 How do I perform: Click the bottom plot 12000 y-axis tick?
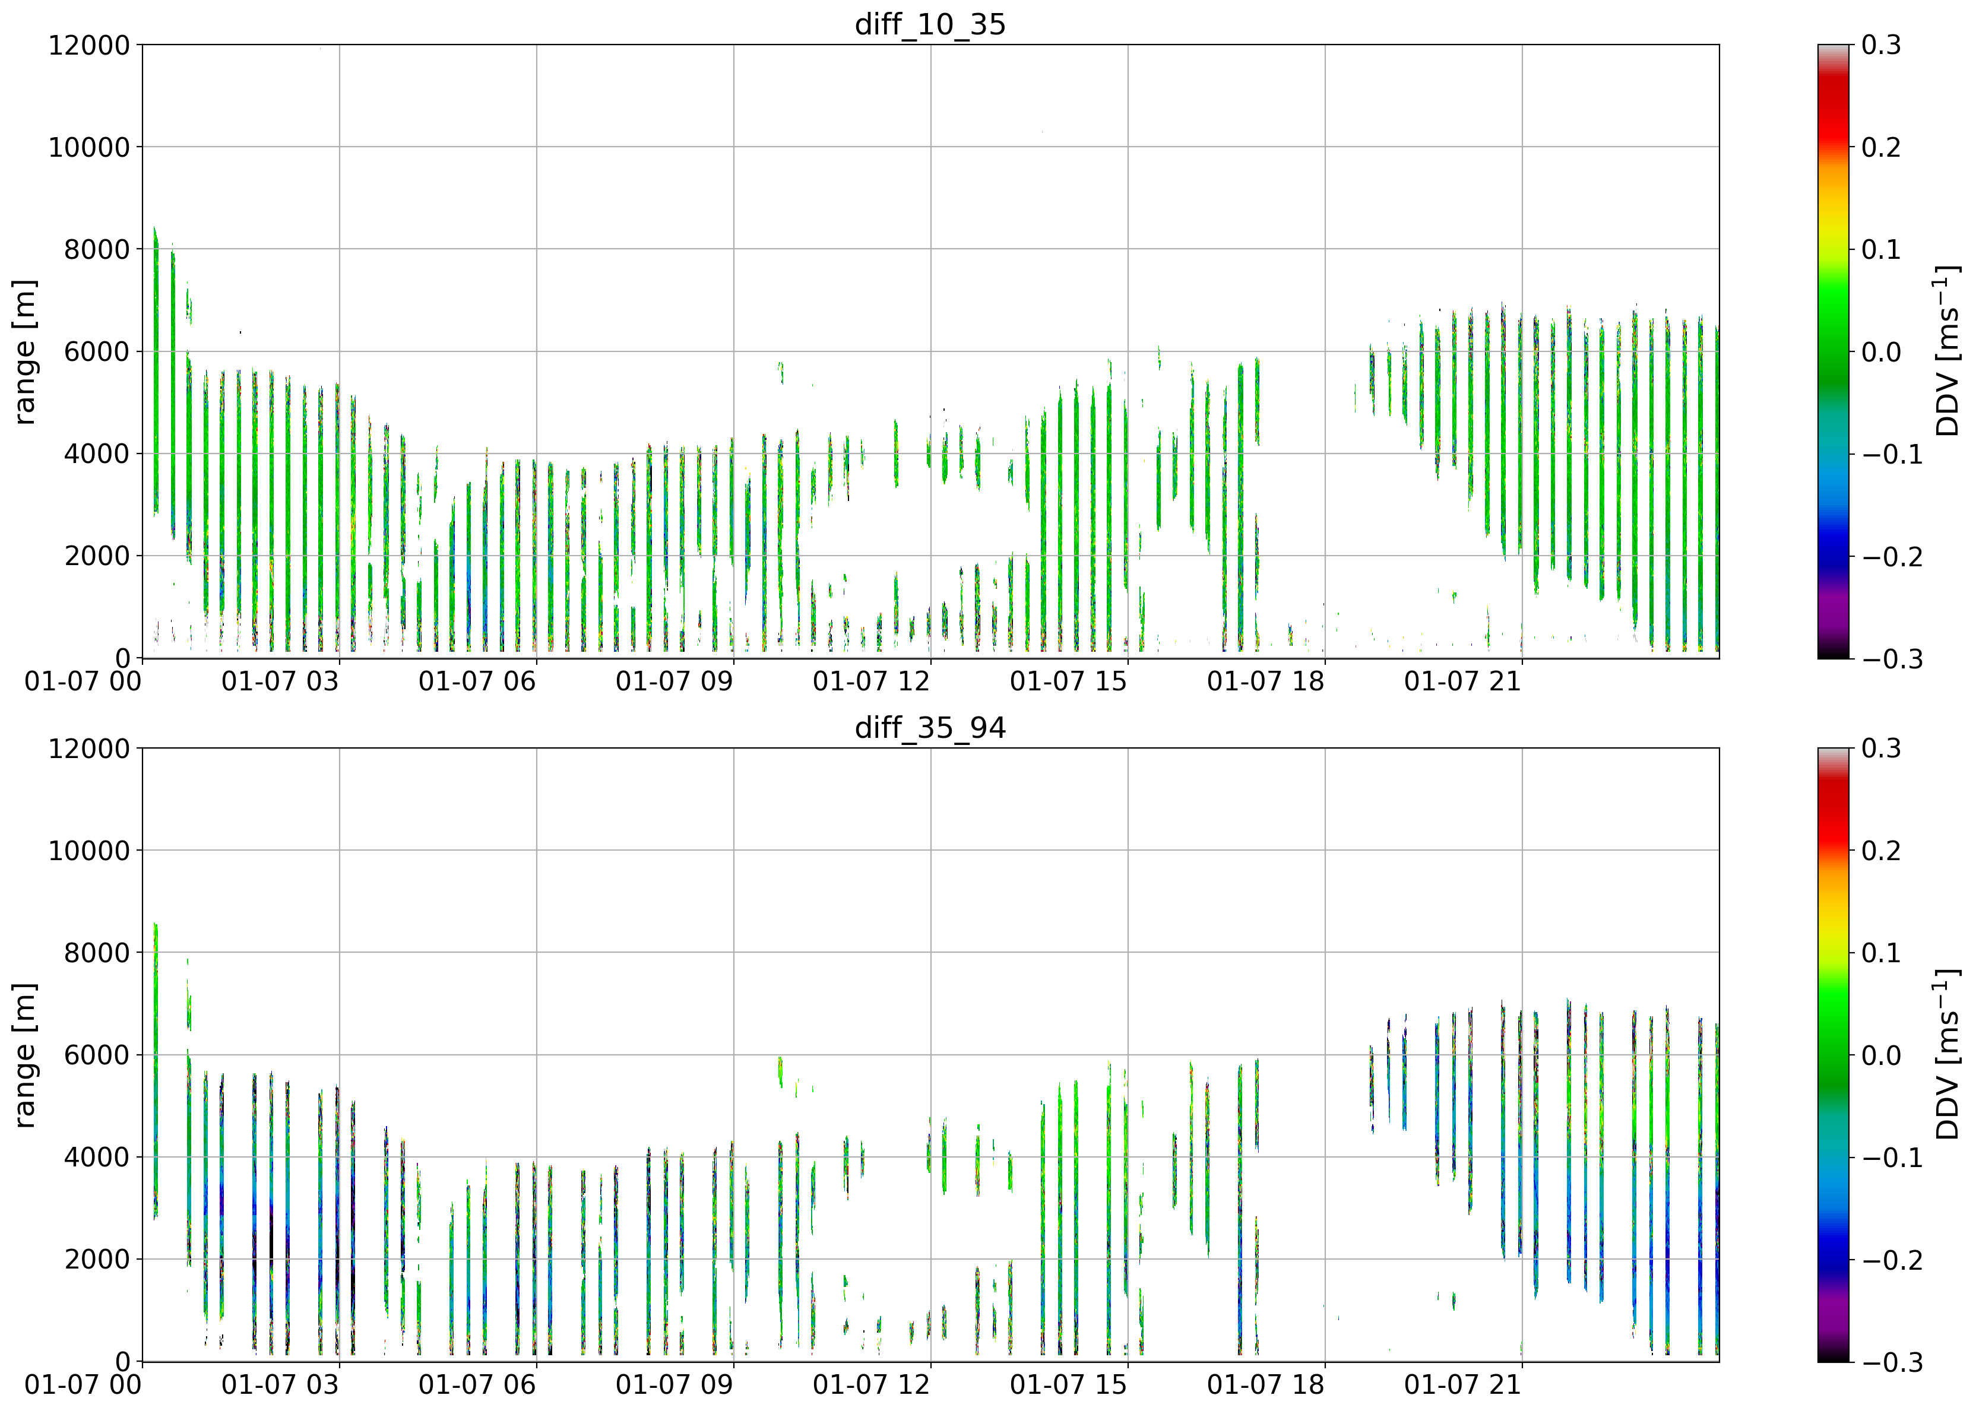click(88, 749)
